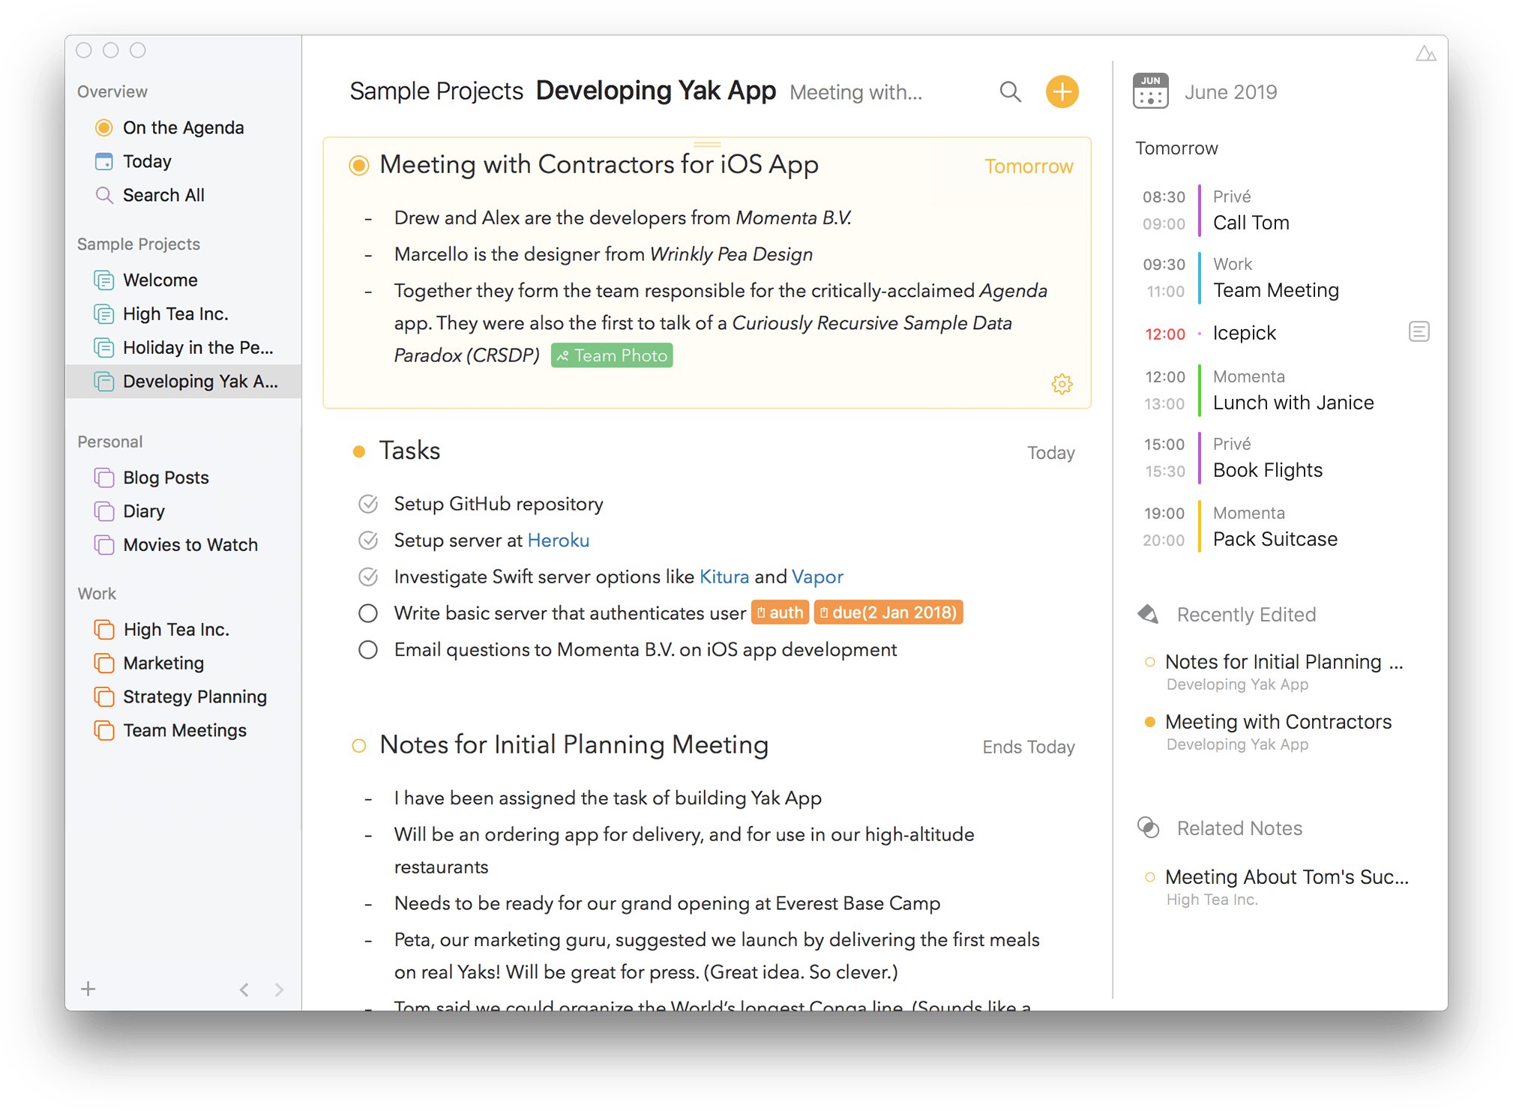Go forward with the sidebar right arrow
Image resolution: width=1513 pixels, height=1111 pixels.
pyautogui.click(x=279, y=990)
